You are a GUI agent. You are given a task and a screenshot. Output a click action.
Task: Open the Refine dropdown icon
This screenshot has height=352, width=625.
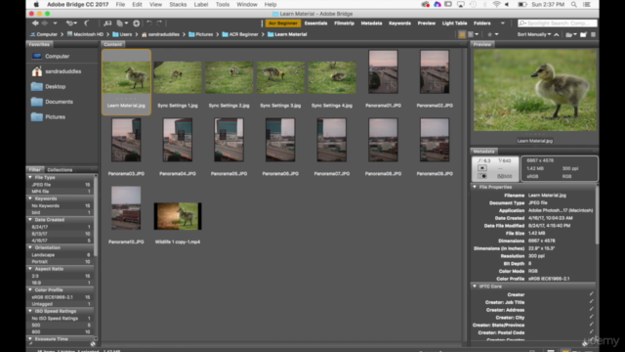(121, 23)
